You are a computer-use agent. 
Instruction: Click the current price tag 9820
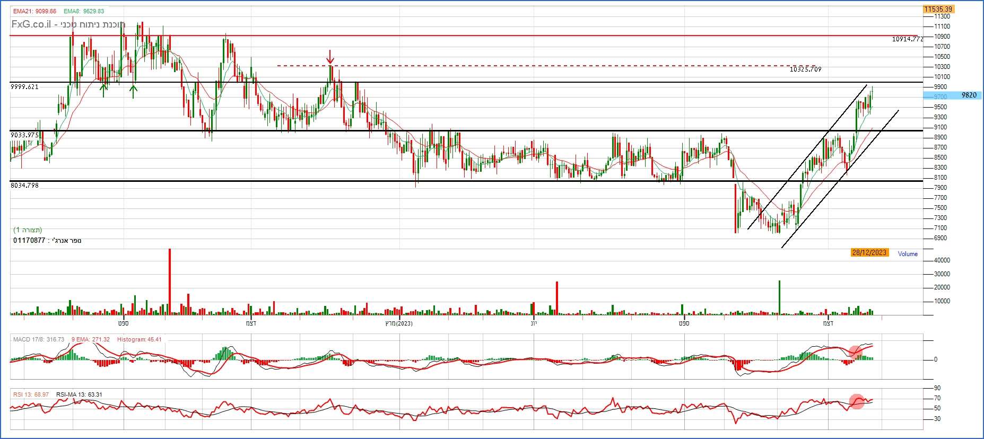pyautogui.click(x=968, y=95)
